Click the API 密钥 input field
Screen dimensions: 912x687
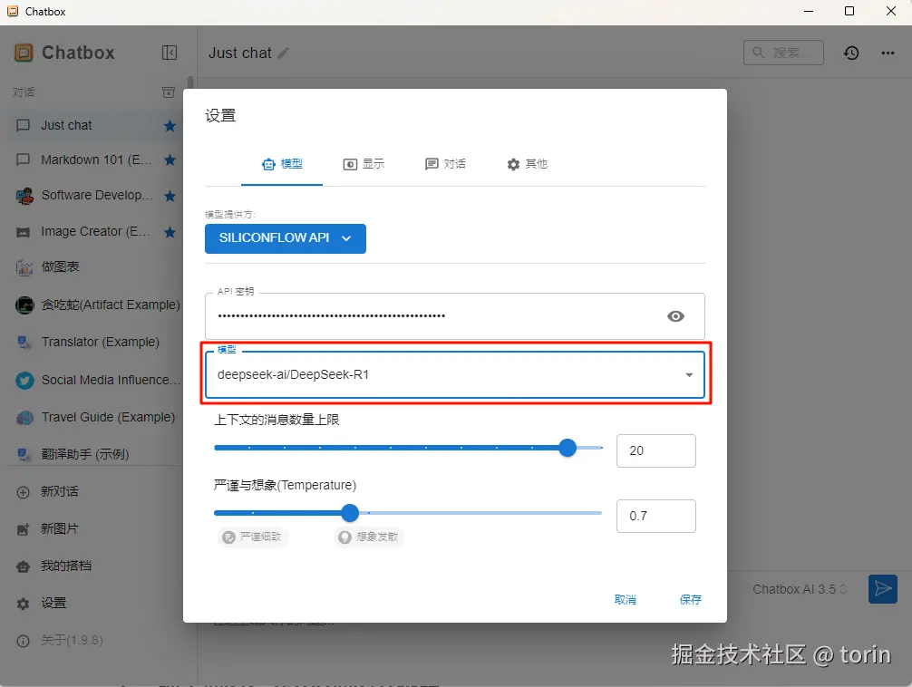pos(454,316)
